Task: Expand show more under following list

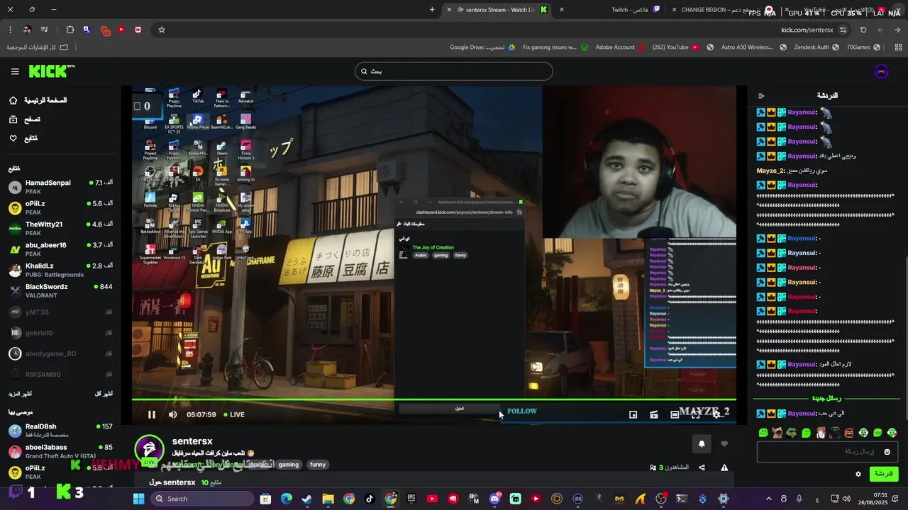Action: (x=20, y=394)
